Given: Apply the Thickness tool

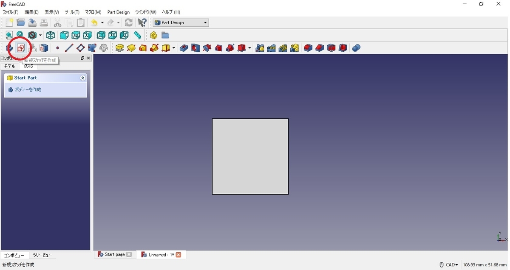Looking at the screenshot, I should pos(343,48).
